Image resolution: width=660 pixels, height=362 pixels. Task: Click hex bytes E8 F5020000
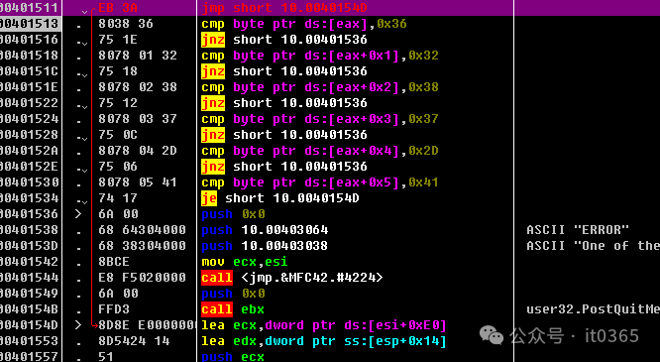[x=142, y=278]
